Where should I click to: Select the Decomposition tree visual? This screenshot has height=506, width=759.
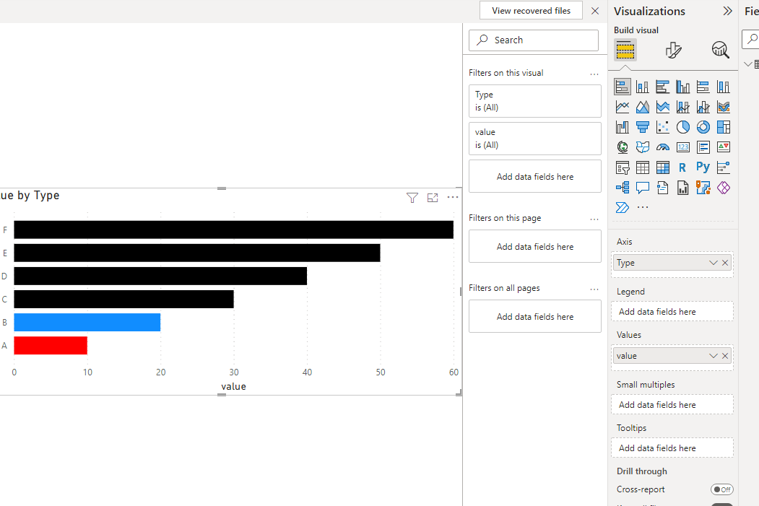click(623, 187)
